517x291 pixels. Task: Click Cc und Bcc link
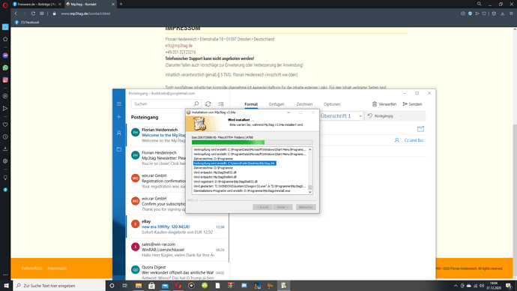coord(414,140)
